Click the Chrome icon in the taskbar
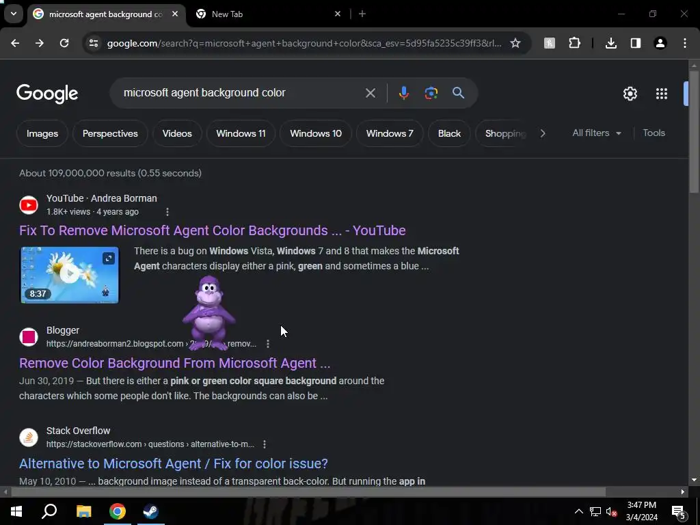Image resolution: width=700 pixels, height=525 pixels. click(x=118, y=511)
